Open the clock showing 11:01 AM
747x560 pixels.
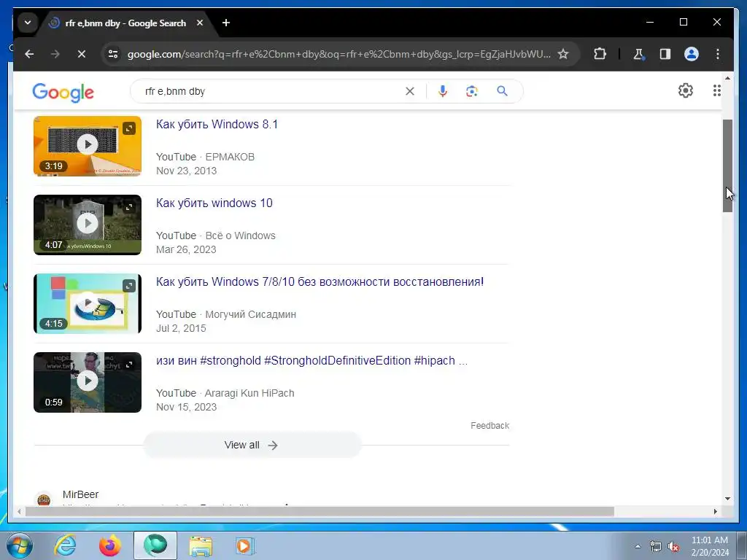pos(710,546)
